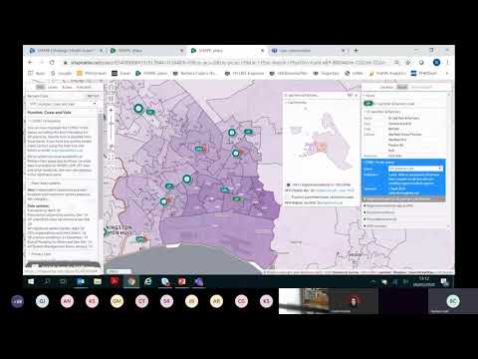Select the BC participant tile
478x359 pixels.
tap(453, 301)
